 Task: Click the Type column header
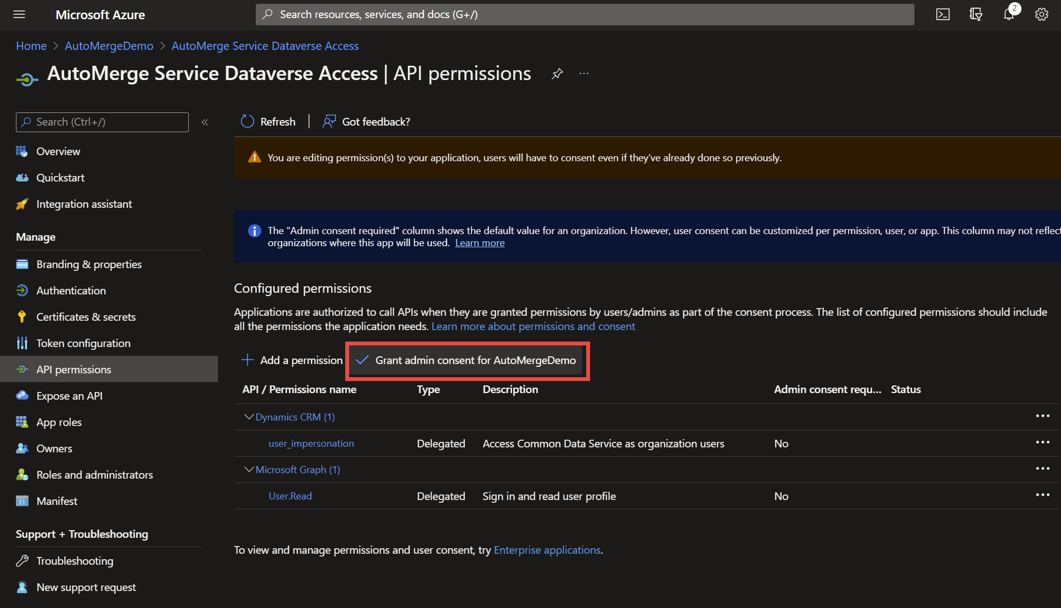428,389
